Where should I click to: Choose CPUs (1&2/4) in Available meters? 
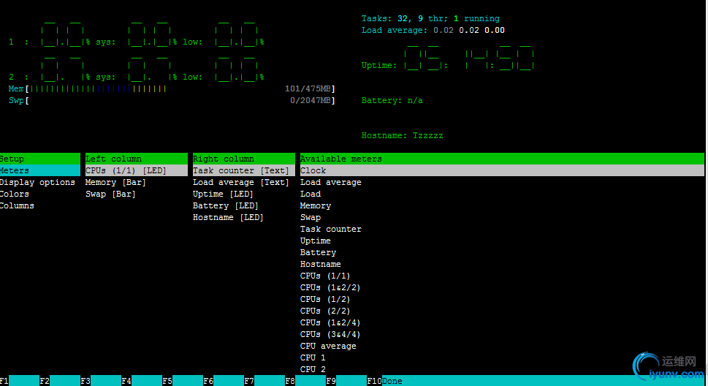[330, 322]
